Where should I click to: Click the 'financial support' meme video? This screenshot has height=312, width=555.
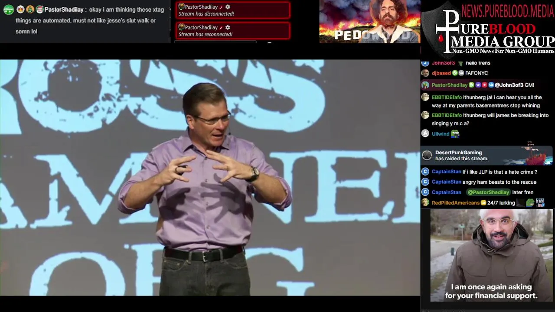click(x=492, y=255)
